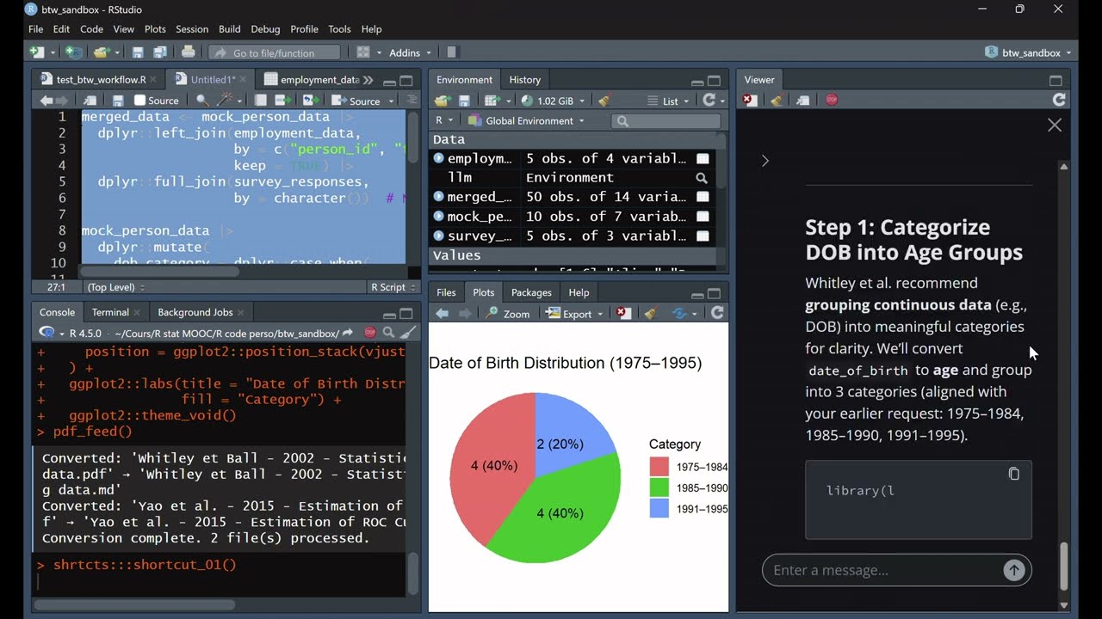Viewport: 1102px width, 619px height.
Task: Switch to the Packages tab
Action: click(x=531, y=292)
